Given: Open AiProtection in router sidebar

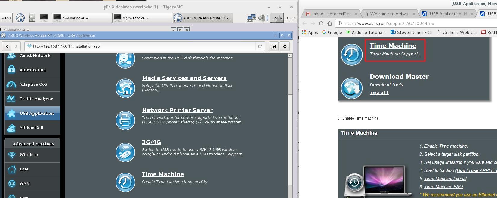Looking at the screenshot, I should [x=32, y=70].
